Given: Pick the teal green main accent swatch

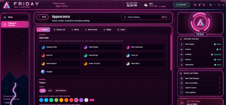Looking at the screenshot, I should pyautogui.click(x=51, y=100).
